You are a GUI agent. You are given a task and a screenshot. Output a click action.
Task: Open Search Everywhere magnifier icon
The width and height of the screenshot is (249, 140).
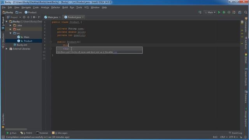pos(245,12)
